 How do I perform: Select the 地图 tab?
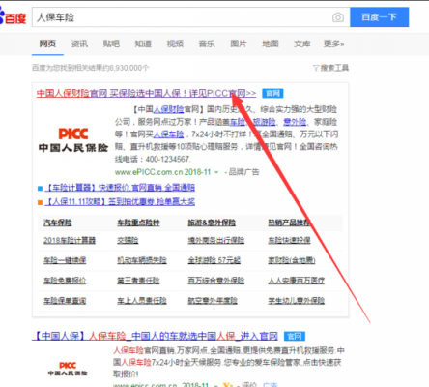click(x=271, y=44)
